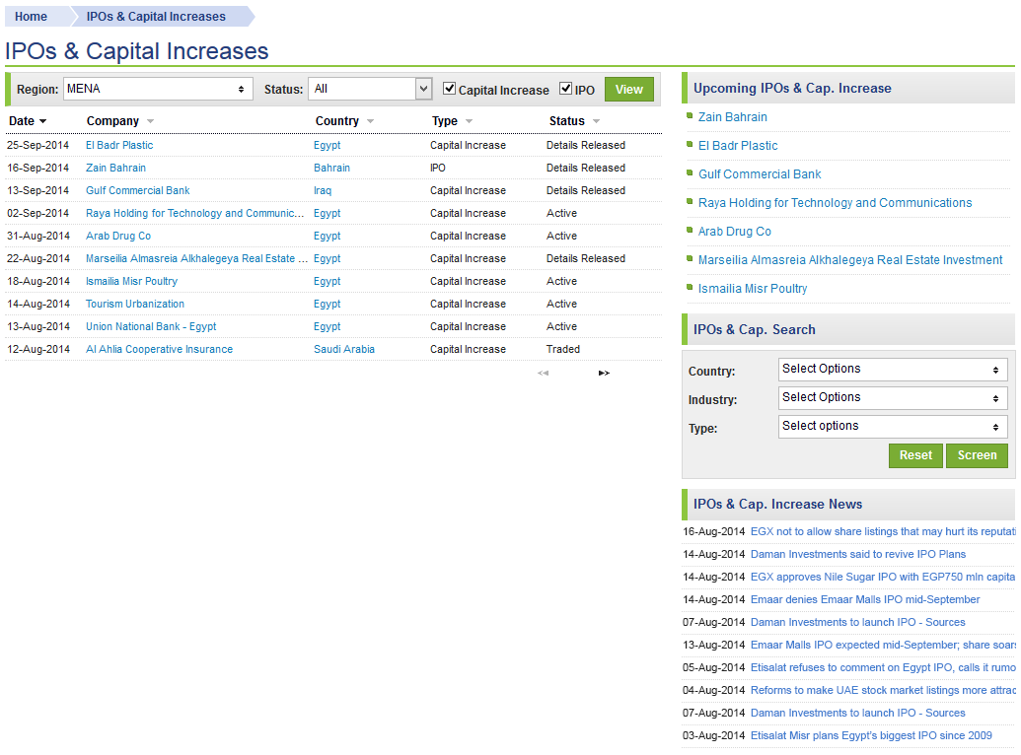Screen dimensions: 1021x755
Task: Open the Industry Select Options dropdown
Action: pyautogui.click(x=893, y=397)
